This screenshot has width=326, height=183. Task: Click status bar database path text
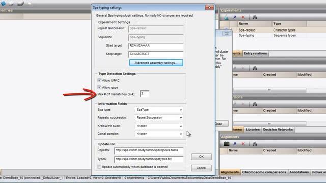tap(189, 178)
